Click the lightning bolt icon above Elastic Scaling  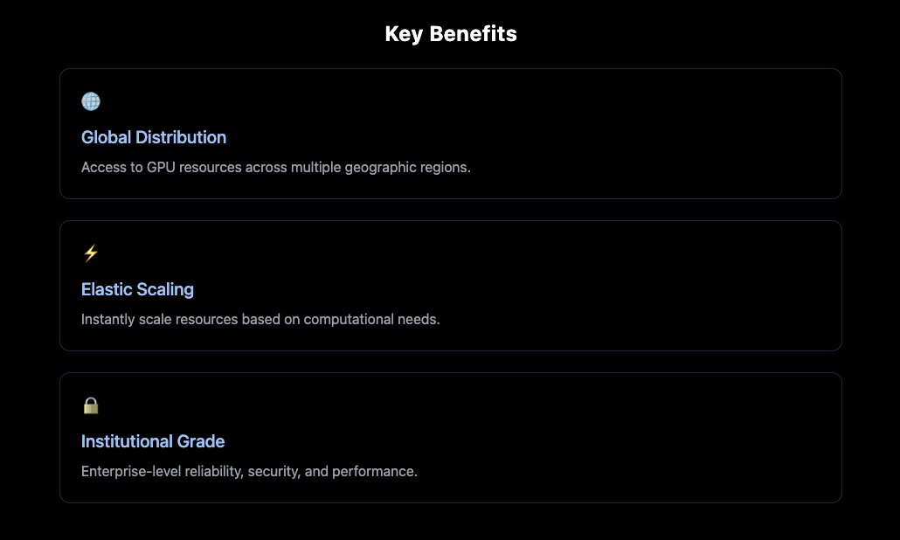pyautogui.click(x=91, y=253)
